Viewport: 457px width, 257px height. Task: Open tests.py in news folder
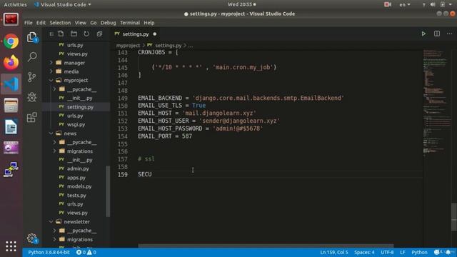pos(76,195)
